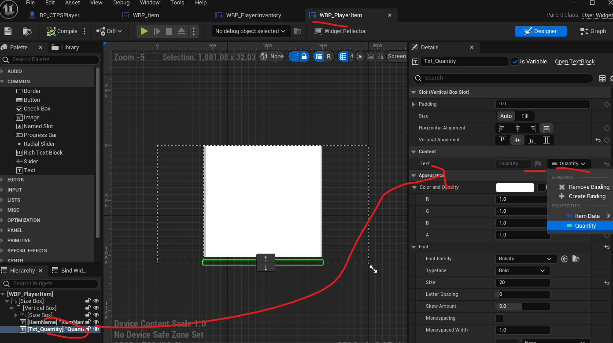The image size is (613, 343).
Task: Open the Library tab
Action: pyautogui.click(x=65, y=48)
